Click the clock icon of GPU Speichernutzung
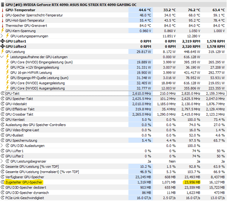Viewport: 228px width, 201px height. 3,140
